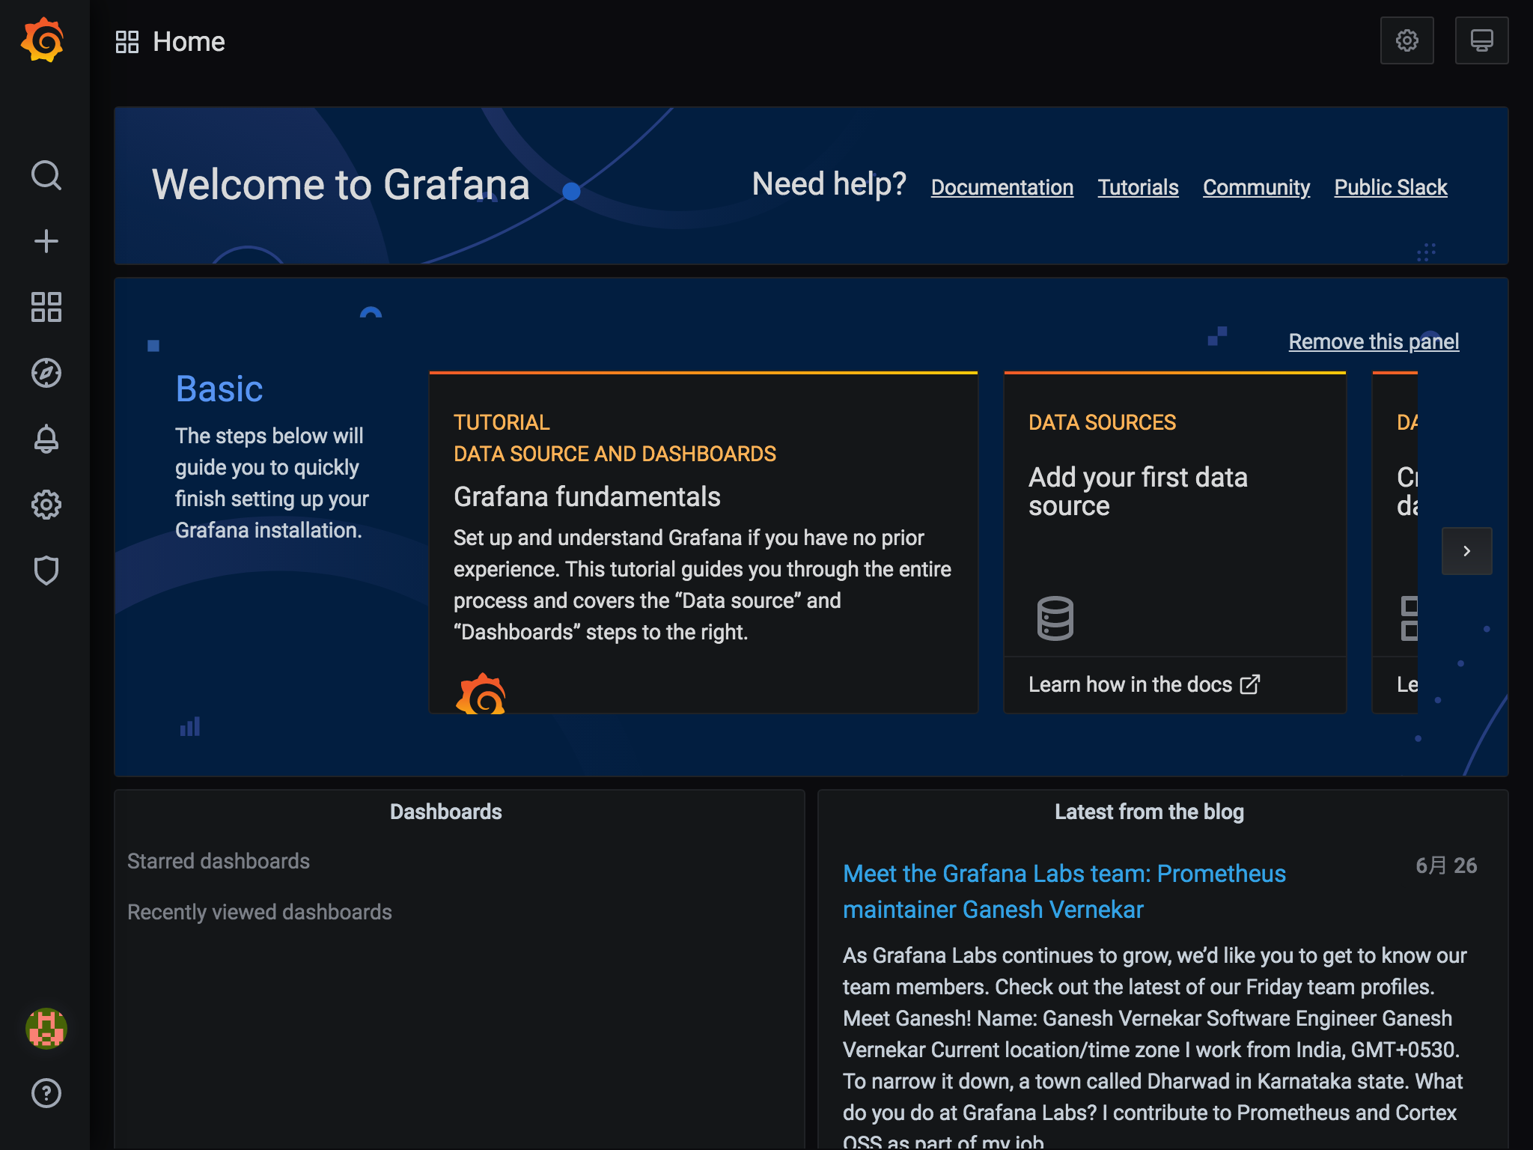
Task: Click the Documentation link
Action: tap(1002, 187)
